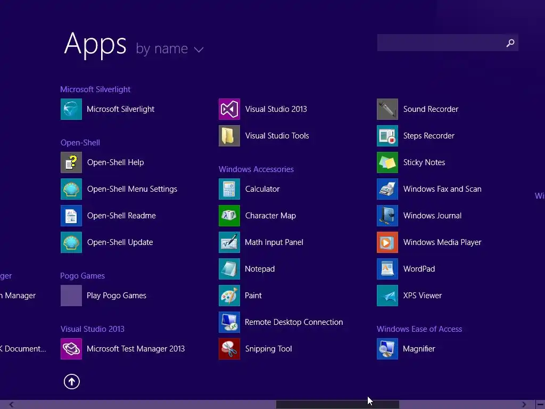Start Visual Studio 2013 from its icon
The height and width of the screenshot is (409, 545).
tap(229, 109)
